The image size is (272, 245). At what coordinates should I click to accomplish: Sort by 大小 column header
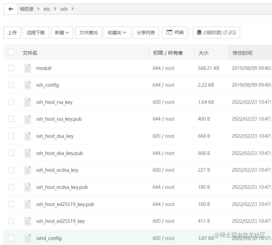click(204, 53)
